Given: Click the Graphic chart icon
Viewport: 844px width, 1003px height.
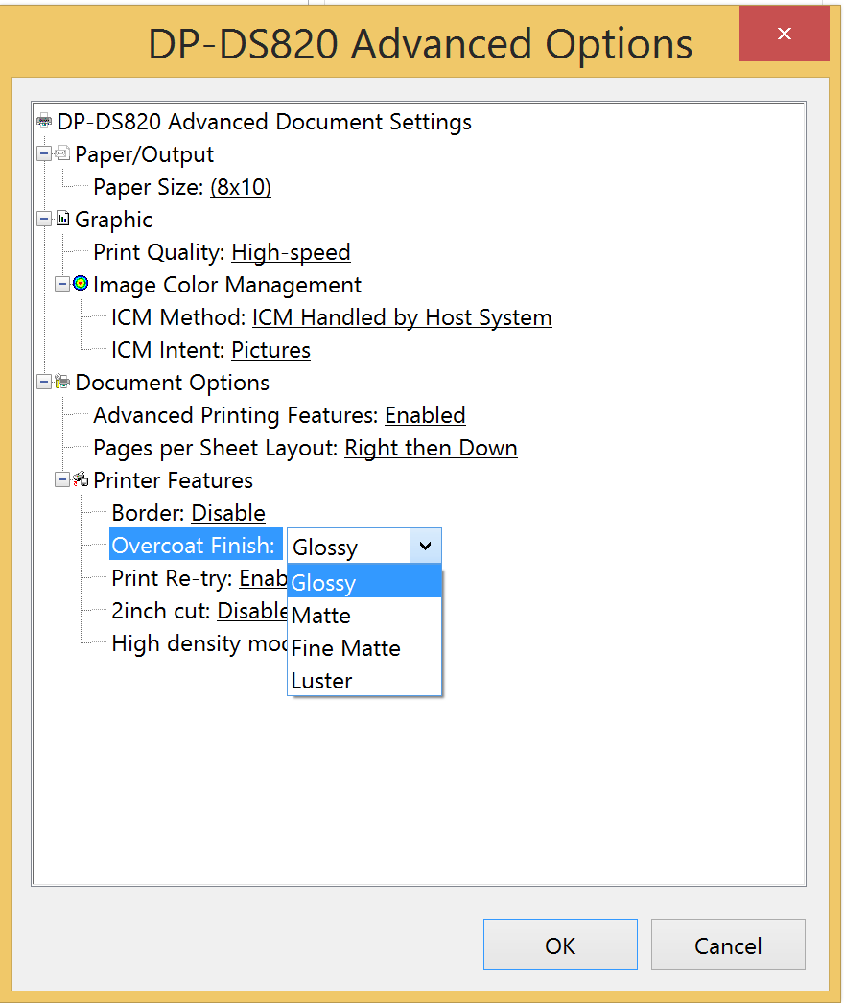Looking at the screenshot, I should (x=62, y=218).
